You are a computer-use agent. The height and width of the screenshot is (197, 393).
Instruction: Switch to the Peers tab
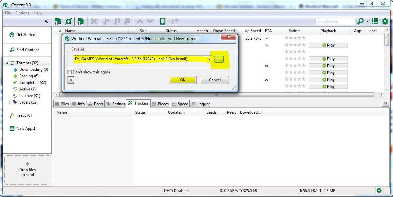coord(95,104)
